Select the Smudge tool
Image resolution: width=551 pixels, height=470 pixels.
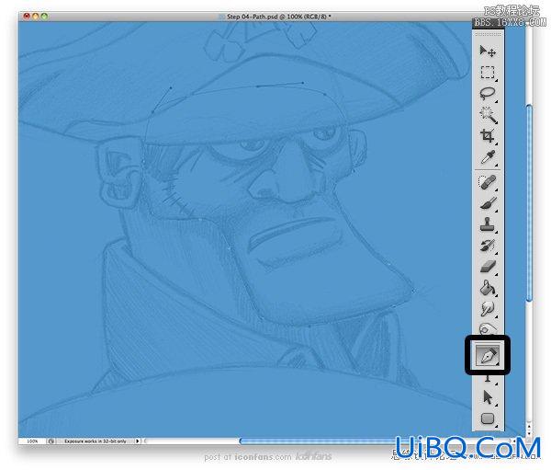(x=488, y=309)
